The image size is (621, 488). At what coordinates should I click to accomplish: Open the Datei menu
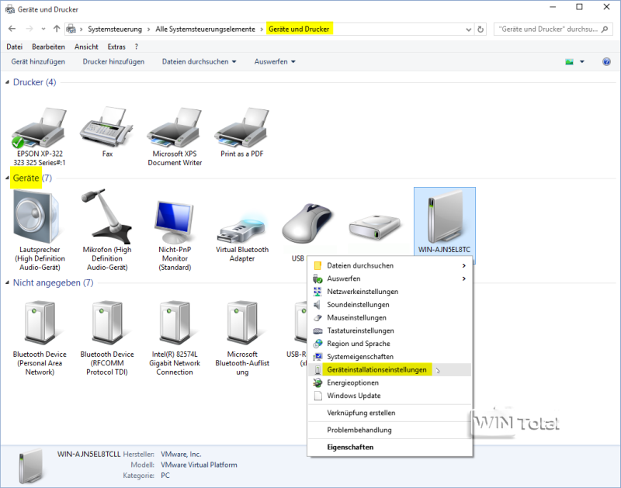[14, 47]
